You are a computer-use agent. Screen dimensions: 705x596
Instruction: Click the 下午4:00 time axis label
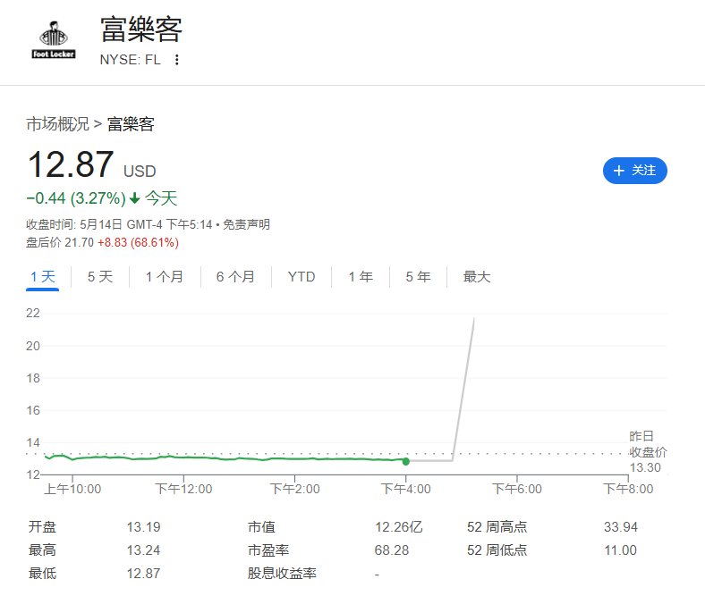coord(406,489)
